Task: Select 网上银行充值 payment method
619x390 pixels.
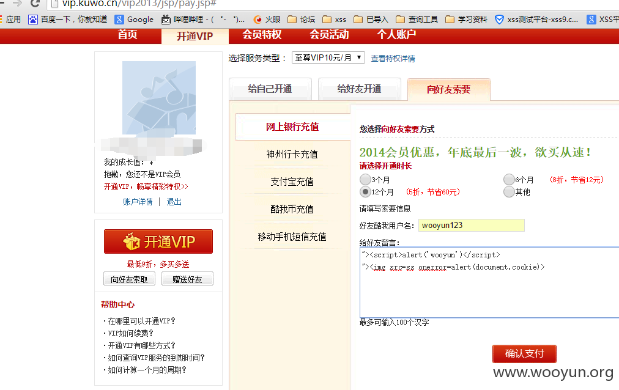Action: pos(292,127)
